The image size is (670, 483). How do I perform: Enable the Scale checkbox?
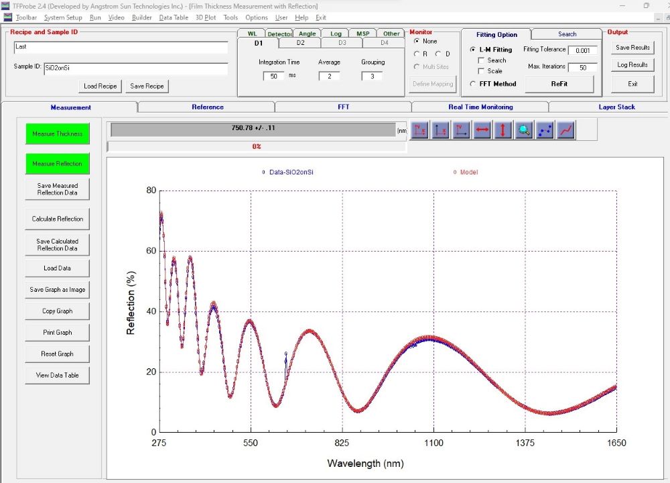[481, 71]
